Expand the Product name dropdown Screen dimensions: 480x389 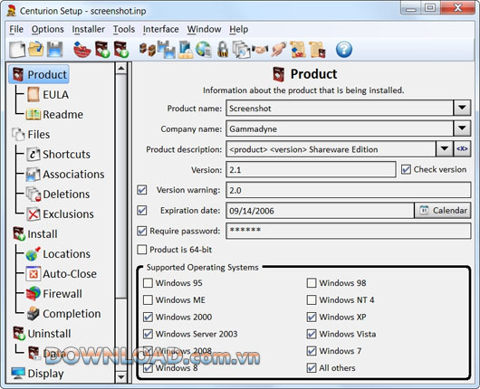pyautogui.click(x=462, y=108)
